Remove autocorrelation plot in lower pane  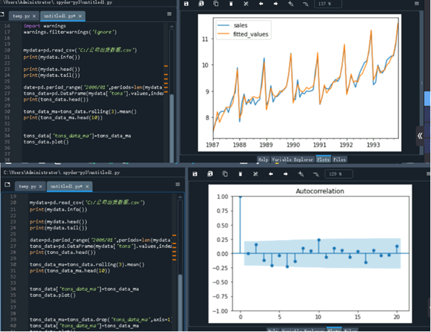click(240, 174)
